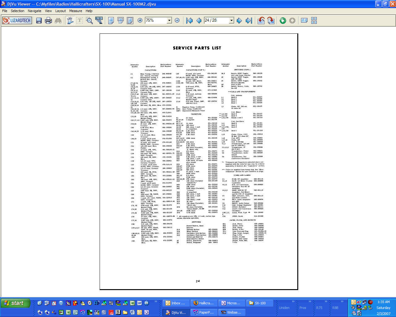Rotate page clockwise

pos(271,20)
